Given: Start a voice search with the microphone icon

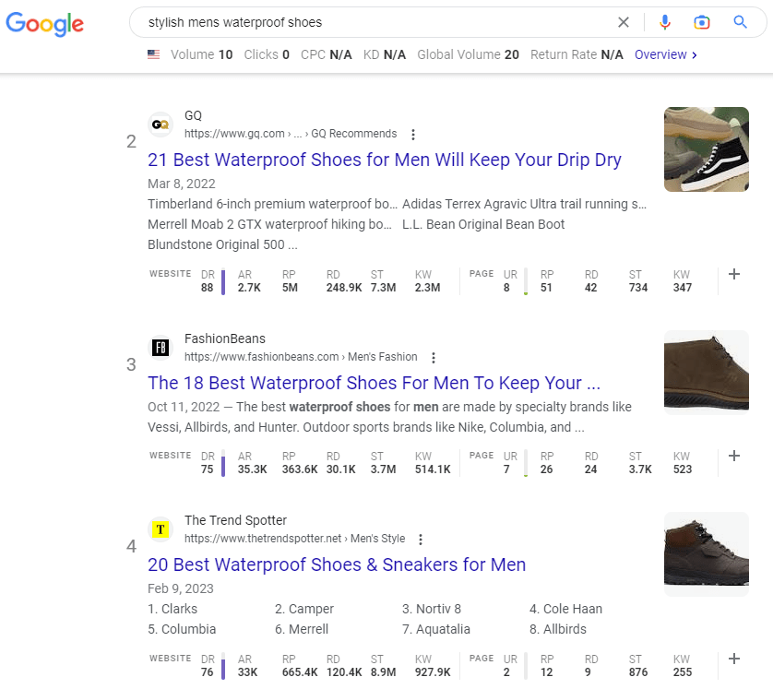Looking at the screenshot, I should tap(665, 22).
